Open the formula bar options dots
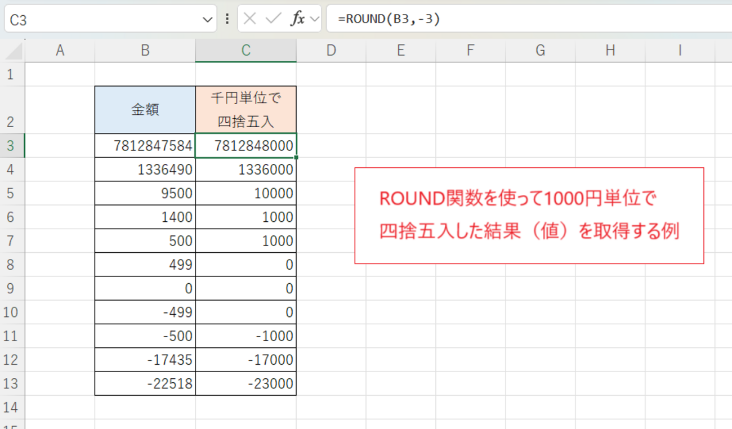This screenshot has width=732, height=429. pos(227,19)
